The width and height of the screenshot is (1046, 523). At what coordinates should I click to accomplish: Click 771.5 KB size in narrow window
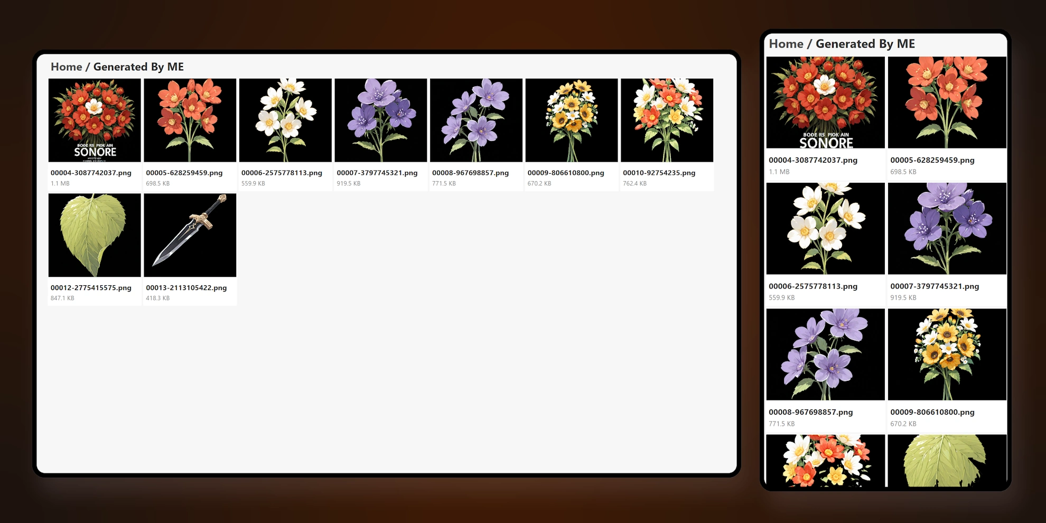(782, 424)
